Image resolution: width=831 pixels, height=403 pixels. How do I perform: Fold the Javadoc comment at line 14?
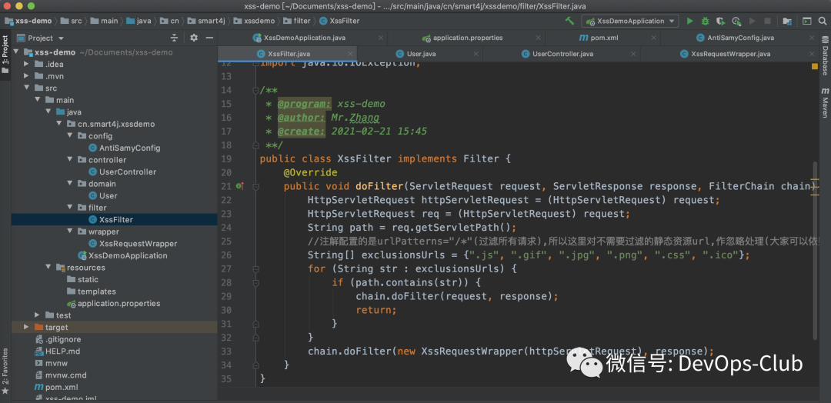coord(255,89)
